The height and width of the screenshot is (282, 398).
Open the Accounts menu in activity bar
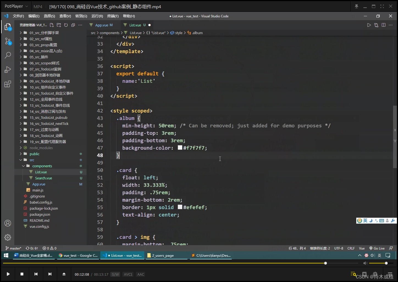tap(8, 223)
